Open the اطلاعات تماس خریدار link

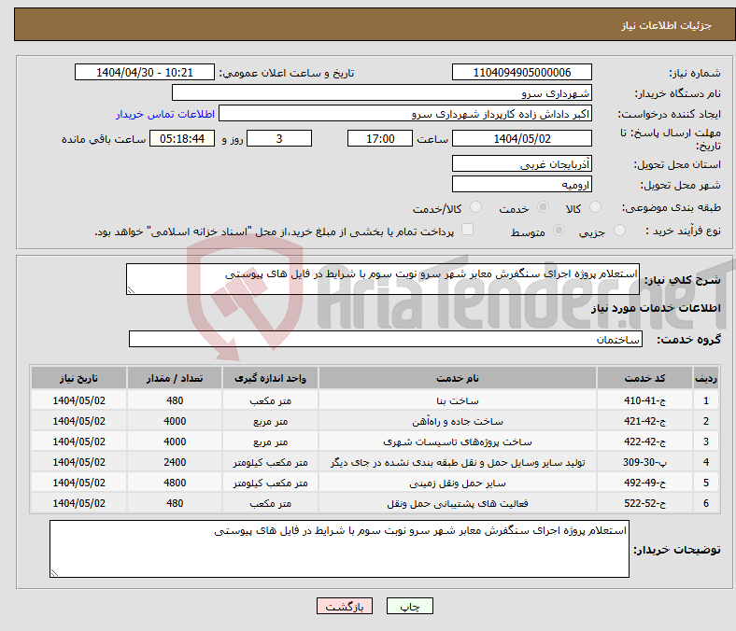165,114
